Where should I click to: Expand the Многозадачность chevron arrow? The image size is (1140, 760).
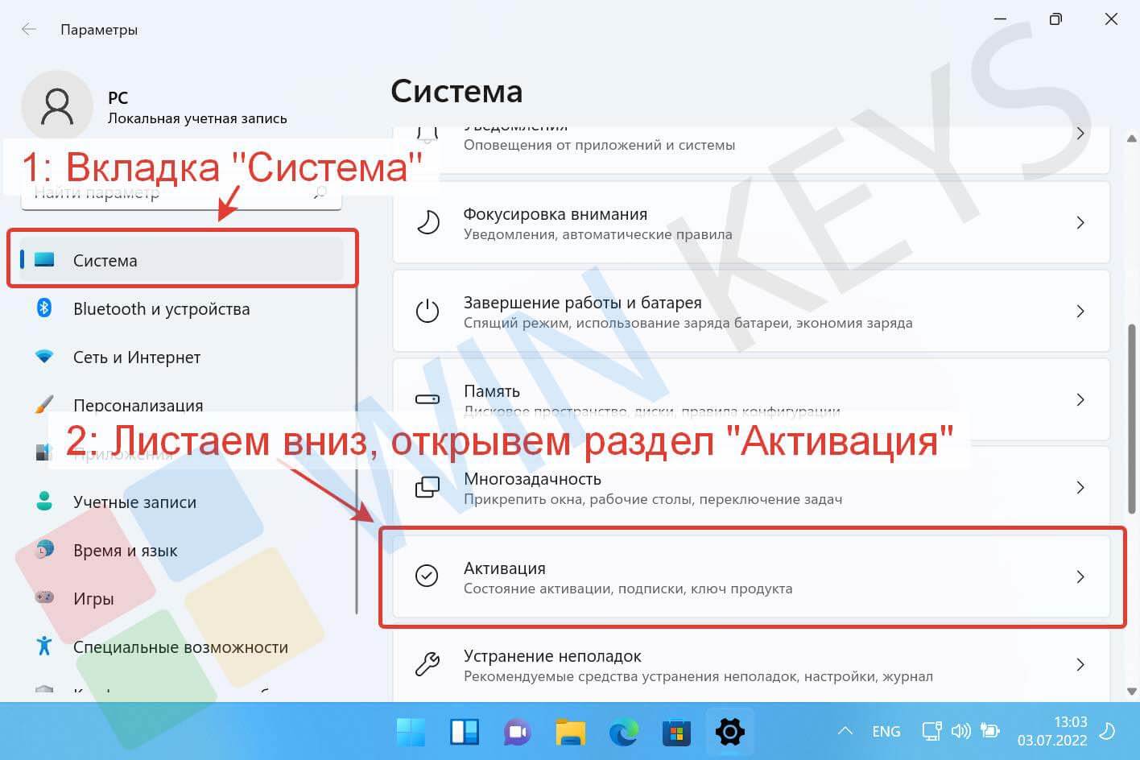click(1080, 488)
